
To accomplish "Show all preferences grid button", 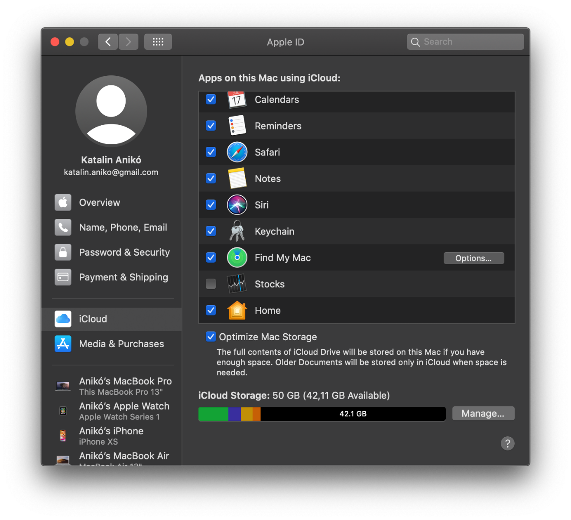I will pyautogui.click(x=158, y=42).
